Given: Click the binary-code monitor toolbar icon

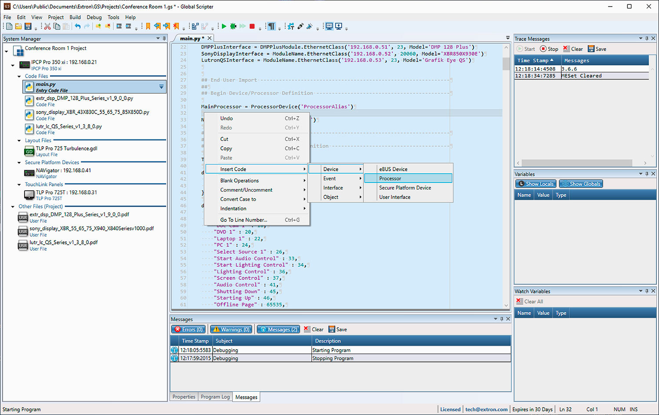Looking at the screenshot, I should [x=329, y=26].
